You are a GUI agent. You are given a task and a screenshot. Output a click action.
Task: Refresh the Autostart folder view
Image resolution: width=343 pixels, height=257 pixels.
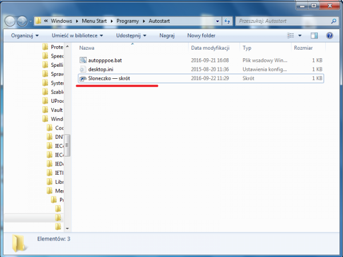click(227, 21)
